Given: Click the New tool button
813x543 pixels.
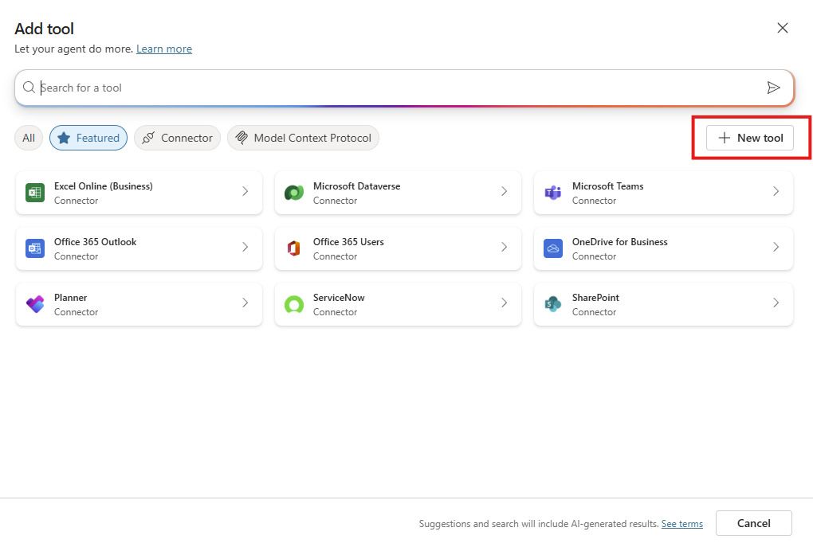Looking at the screenshot, I should (750, 138).
